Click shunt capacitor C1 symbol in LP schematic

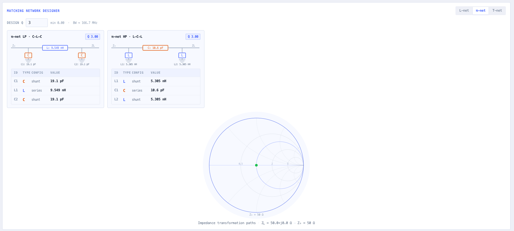coord(28,55)
